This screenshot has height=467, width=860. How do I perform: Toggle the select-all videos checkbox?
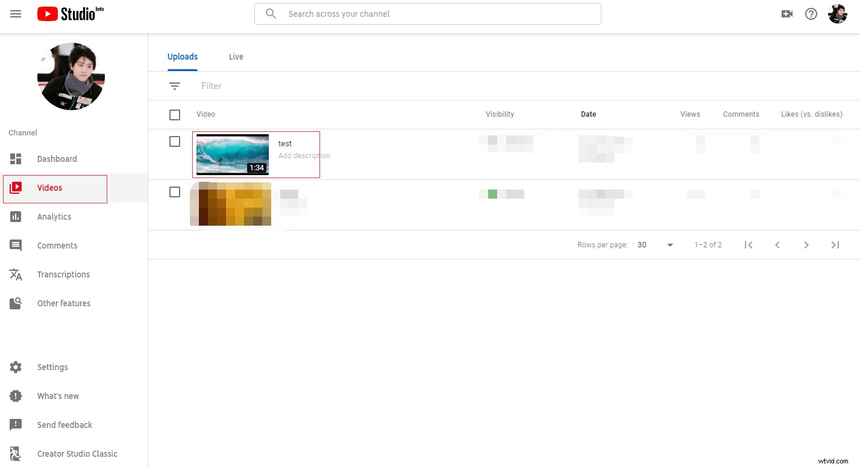(175, 114)
